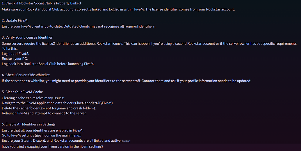Click the "Delete the cache folder" step
Image resolution: width=301 pixels, height=151 pixels.
49,108
